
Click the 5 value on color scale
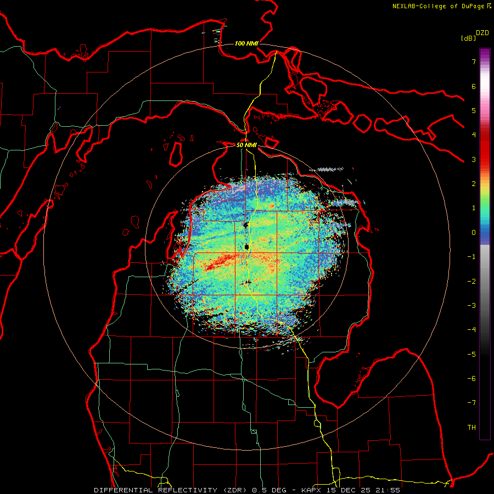tap(474, 110)
